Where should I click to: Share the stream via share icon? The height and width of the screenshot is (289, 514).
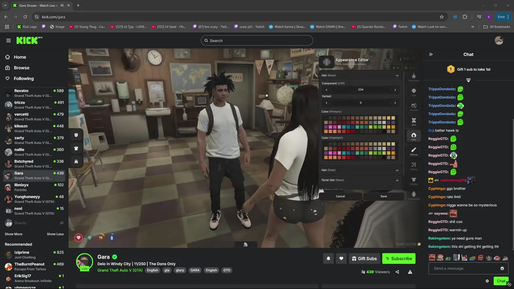pyautogui.click(x=397, y=272)
